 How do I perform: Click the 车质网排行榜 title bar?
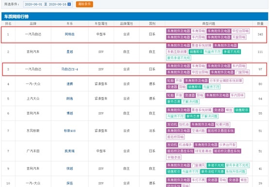click(x=134, y=17)
